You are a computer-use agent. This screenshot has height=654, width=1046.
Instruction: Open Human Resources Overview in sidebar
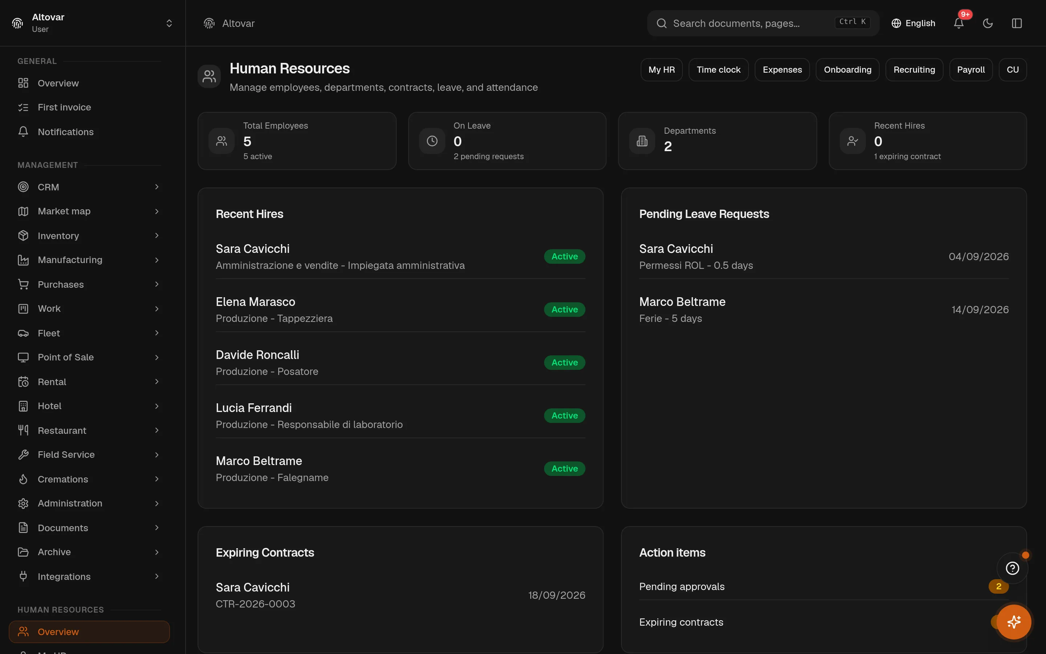pos(89,631)
